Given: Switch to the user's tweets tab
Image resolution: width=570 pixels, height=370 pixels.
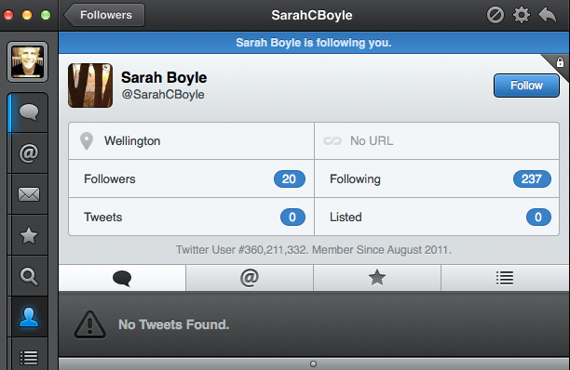Looking at the screenshot, I should point(122,278).
